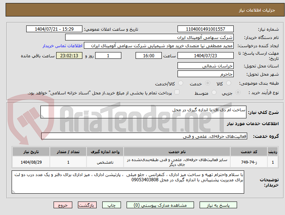This screenshot has width=285, height=215.
Task: Open اطلاعات تماس خریدار link
Action: [63, 46]
